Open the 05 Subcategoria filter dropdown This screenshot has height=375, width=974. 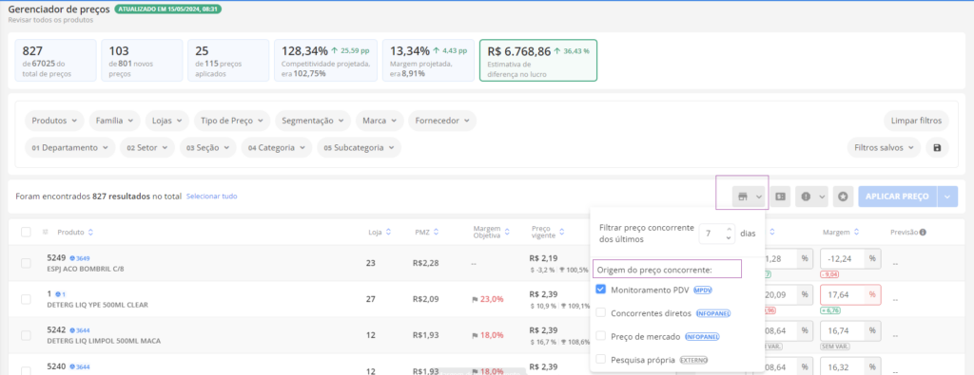(359, 148)
